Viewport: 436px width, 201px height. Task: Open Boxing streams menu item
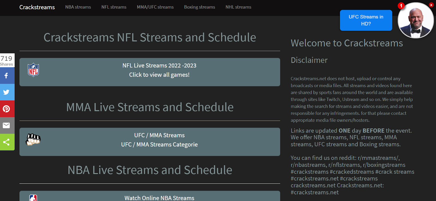point(199,7)
